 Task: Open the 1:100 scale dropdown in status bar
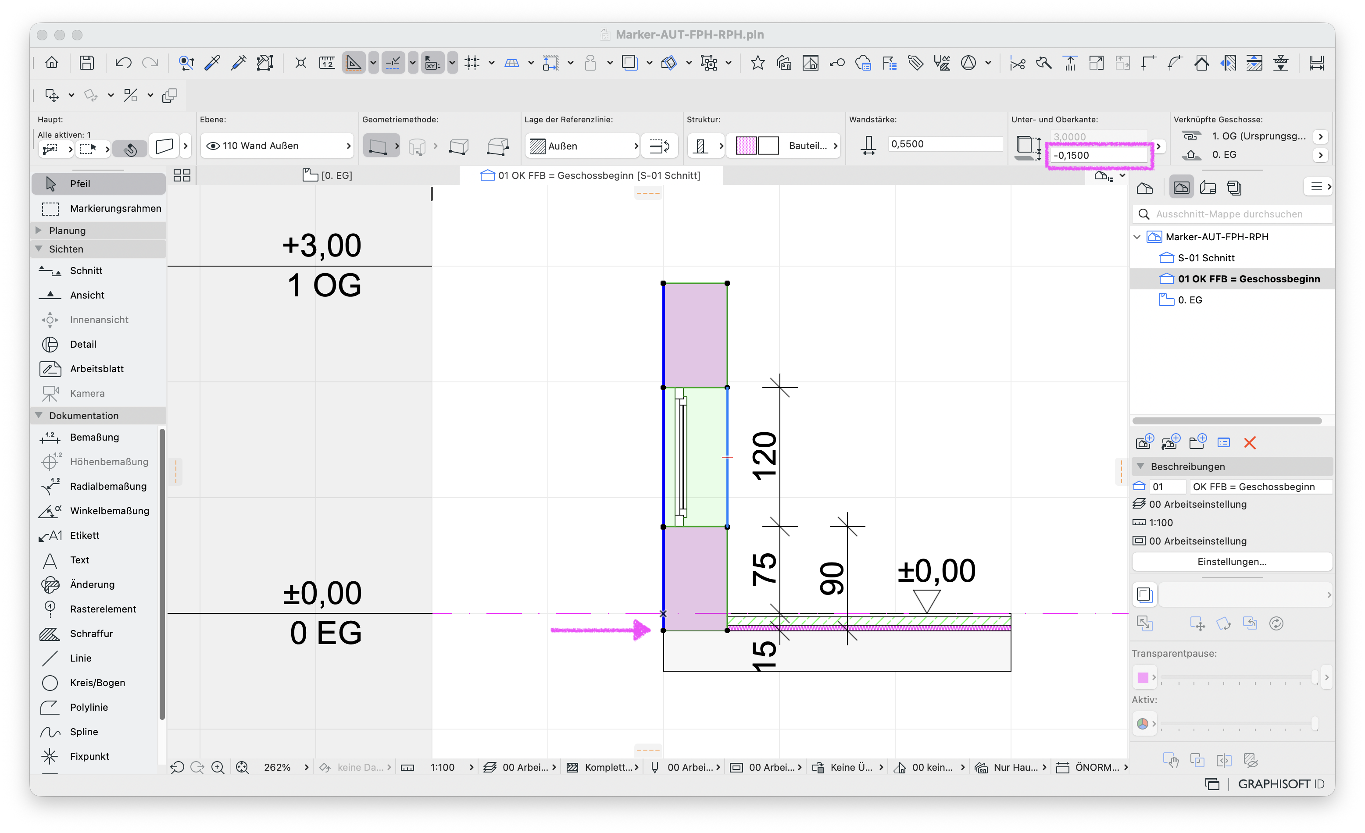[451, 767]
